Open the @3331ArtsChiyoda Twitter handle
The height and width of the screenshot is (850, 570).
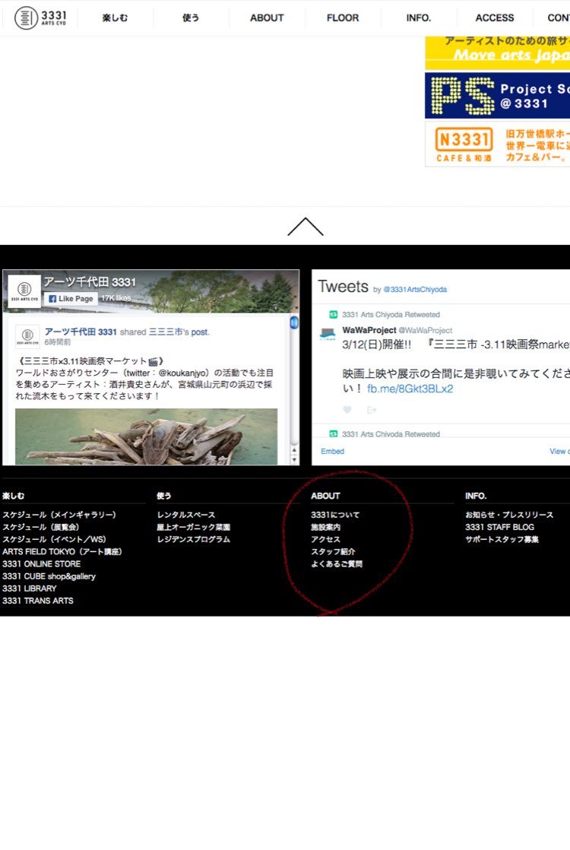pos(415,290)
